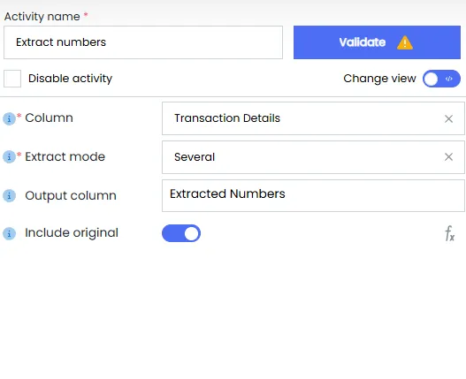Click the info icon beside Column

[9, 118]
